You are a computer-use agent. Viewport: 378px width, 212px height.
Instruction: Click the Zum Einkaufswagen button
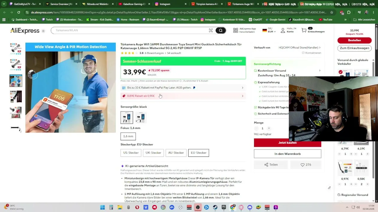354,48
